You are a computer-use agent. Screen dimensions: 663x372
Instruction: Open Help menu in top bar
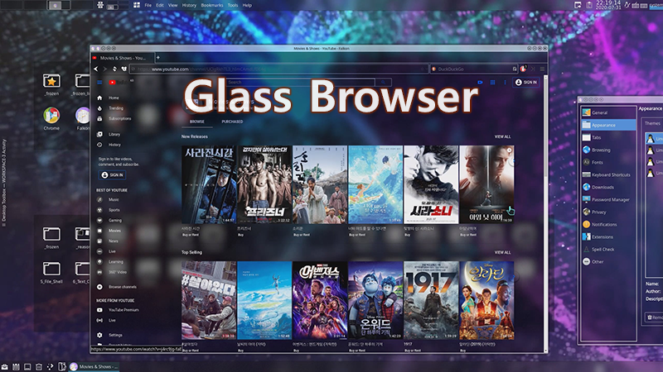pyautogui.click(x=247, y=5)
